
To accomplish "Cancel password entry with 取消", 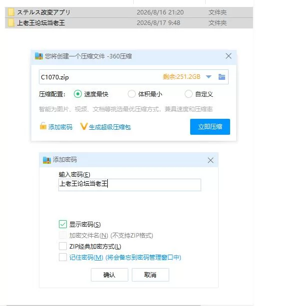I will 150,275.
